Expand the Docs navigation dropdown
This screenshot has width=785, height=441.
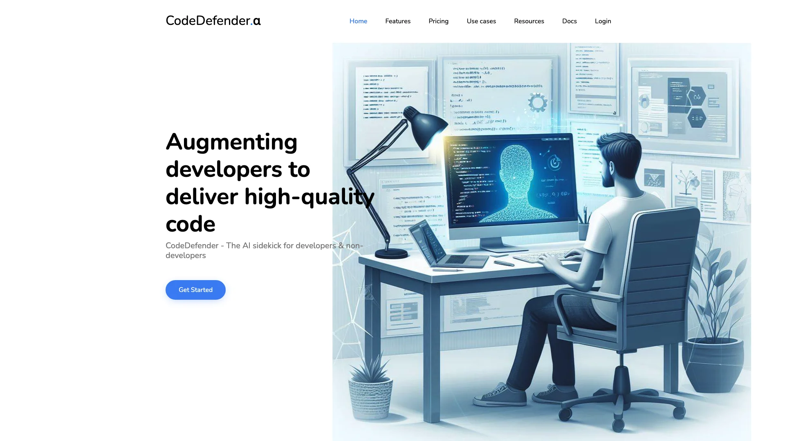point(570,21)
